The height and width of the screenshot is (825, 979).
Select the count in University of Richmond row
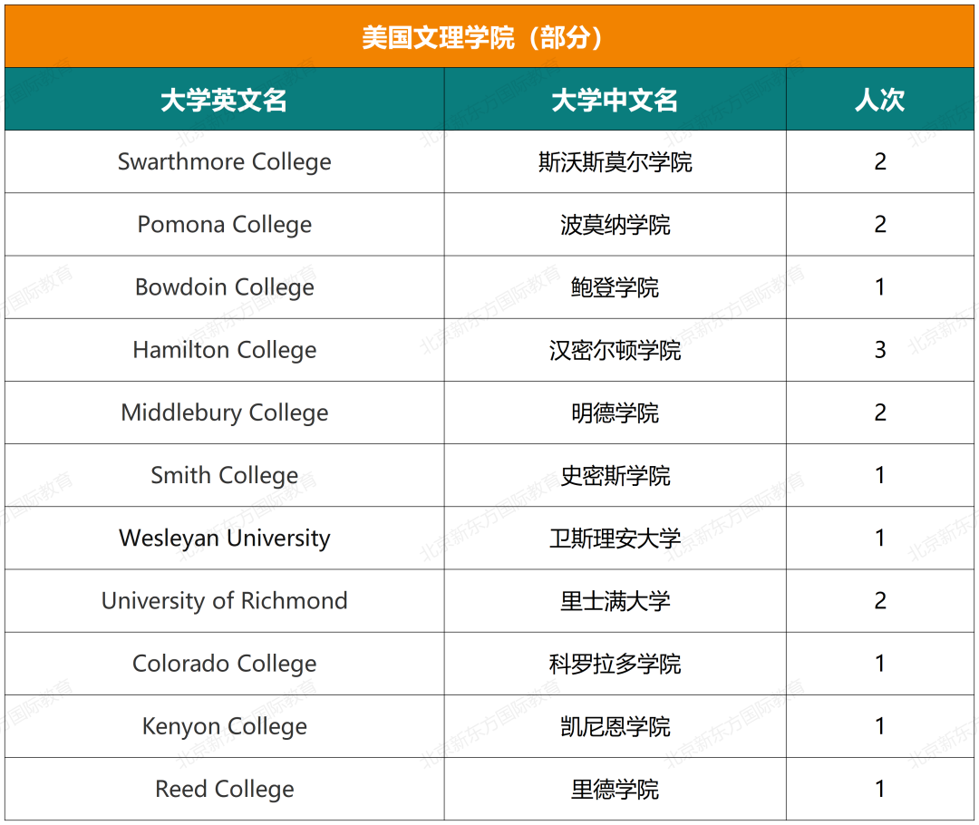[879, 601]
